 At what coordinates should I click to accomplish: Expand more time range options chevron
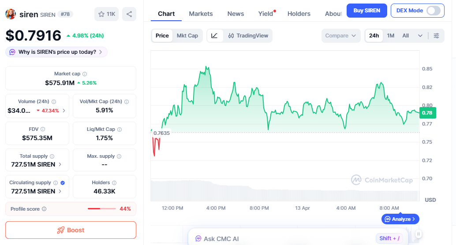point(420,36)
